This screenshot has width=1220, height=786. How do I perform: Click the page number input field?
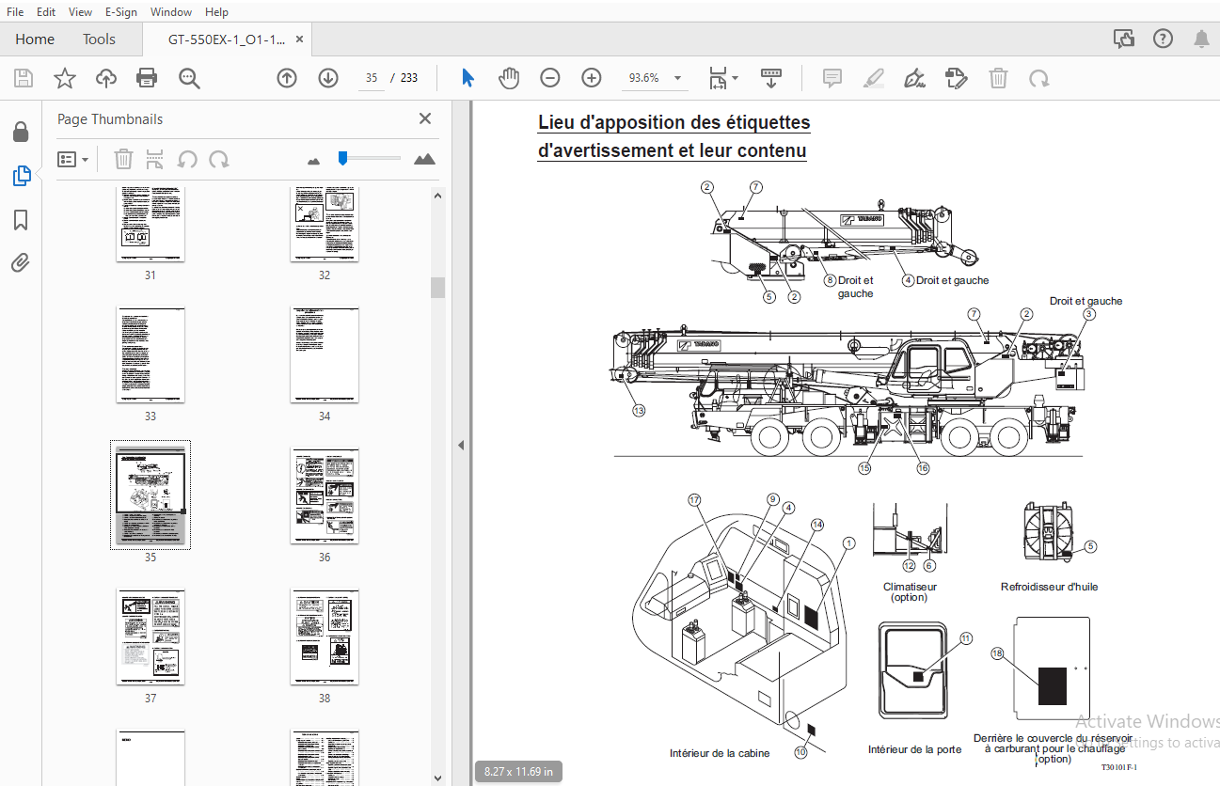pos(372,78)
